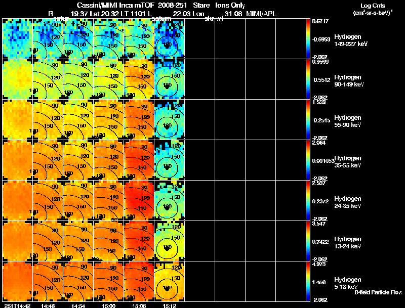The width and height of the screenshot is (405, 308).
Task: Pick the 13-24 keV hydrogen image at 15:12
Action: click(x=170, y=241)
